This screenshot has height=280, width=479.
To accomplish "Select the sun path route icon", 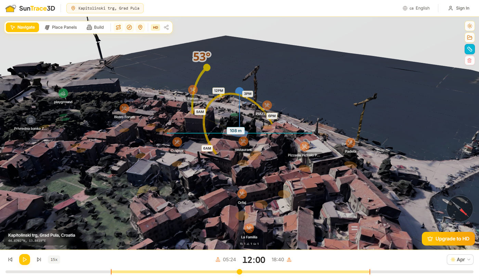I will tap(118, 27).
